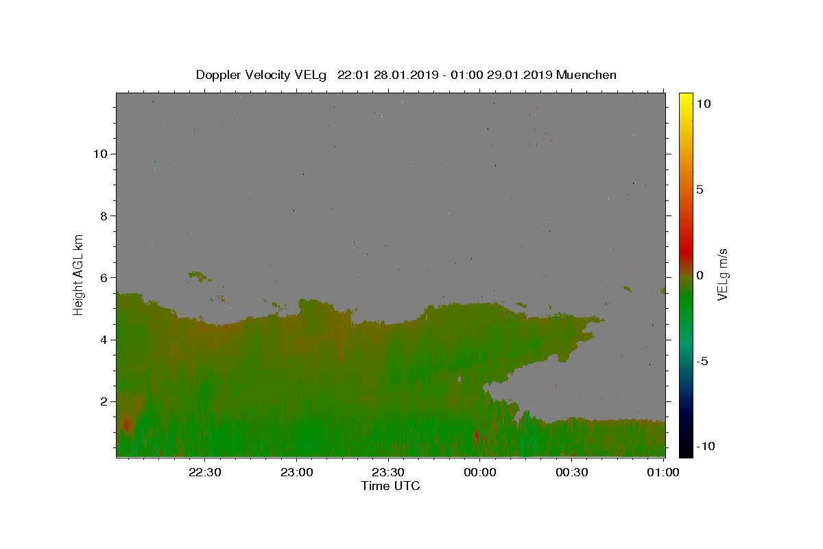Image resolution: width=823 pixels, height=549 pixels.
Task: Click the colorbar value 10 label
Action: pyautogui.click(x=703, y=103)
